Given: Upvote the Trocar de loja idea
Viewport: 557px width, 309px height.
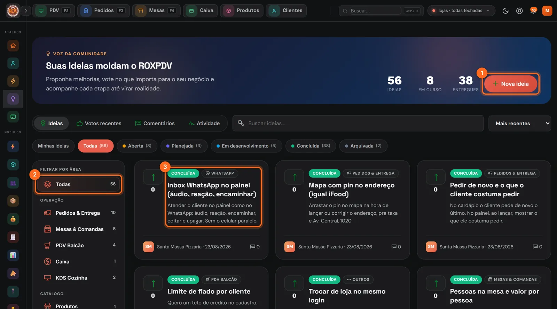Looking at the screenshot, I should click(x=295, y=284).
